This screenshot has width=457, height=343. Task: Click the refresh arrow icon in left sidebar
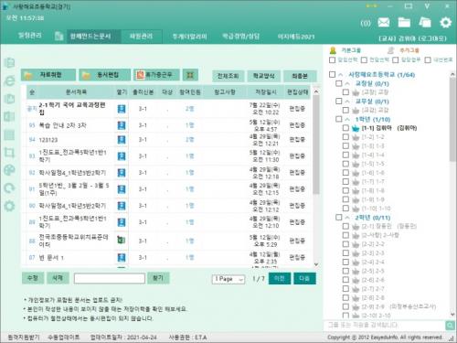(10, 188)
